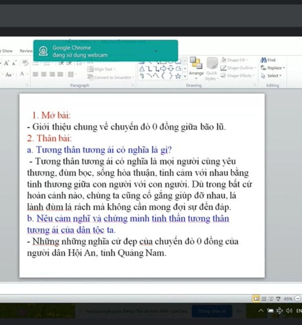The height and width of the screenshot is (325, 302).
Task: Click the Decrease List Level icon
Action: pos(61,63)
